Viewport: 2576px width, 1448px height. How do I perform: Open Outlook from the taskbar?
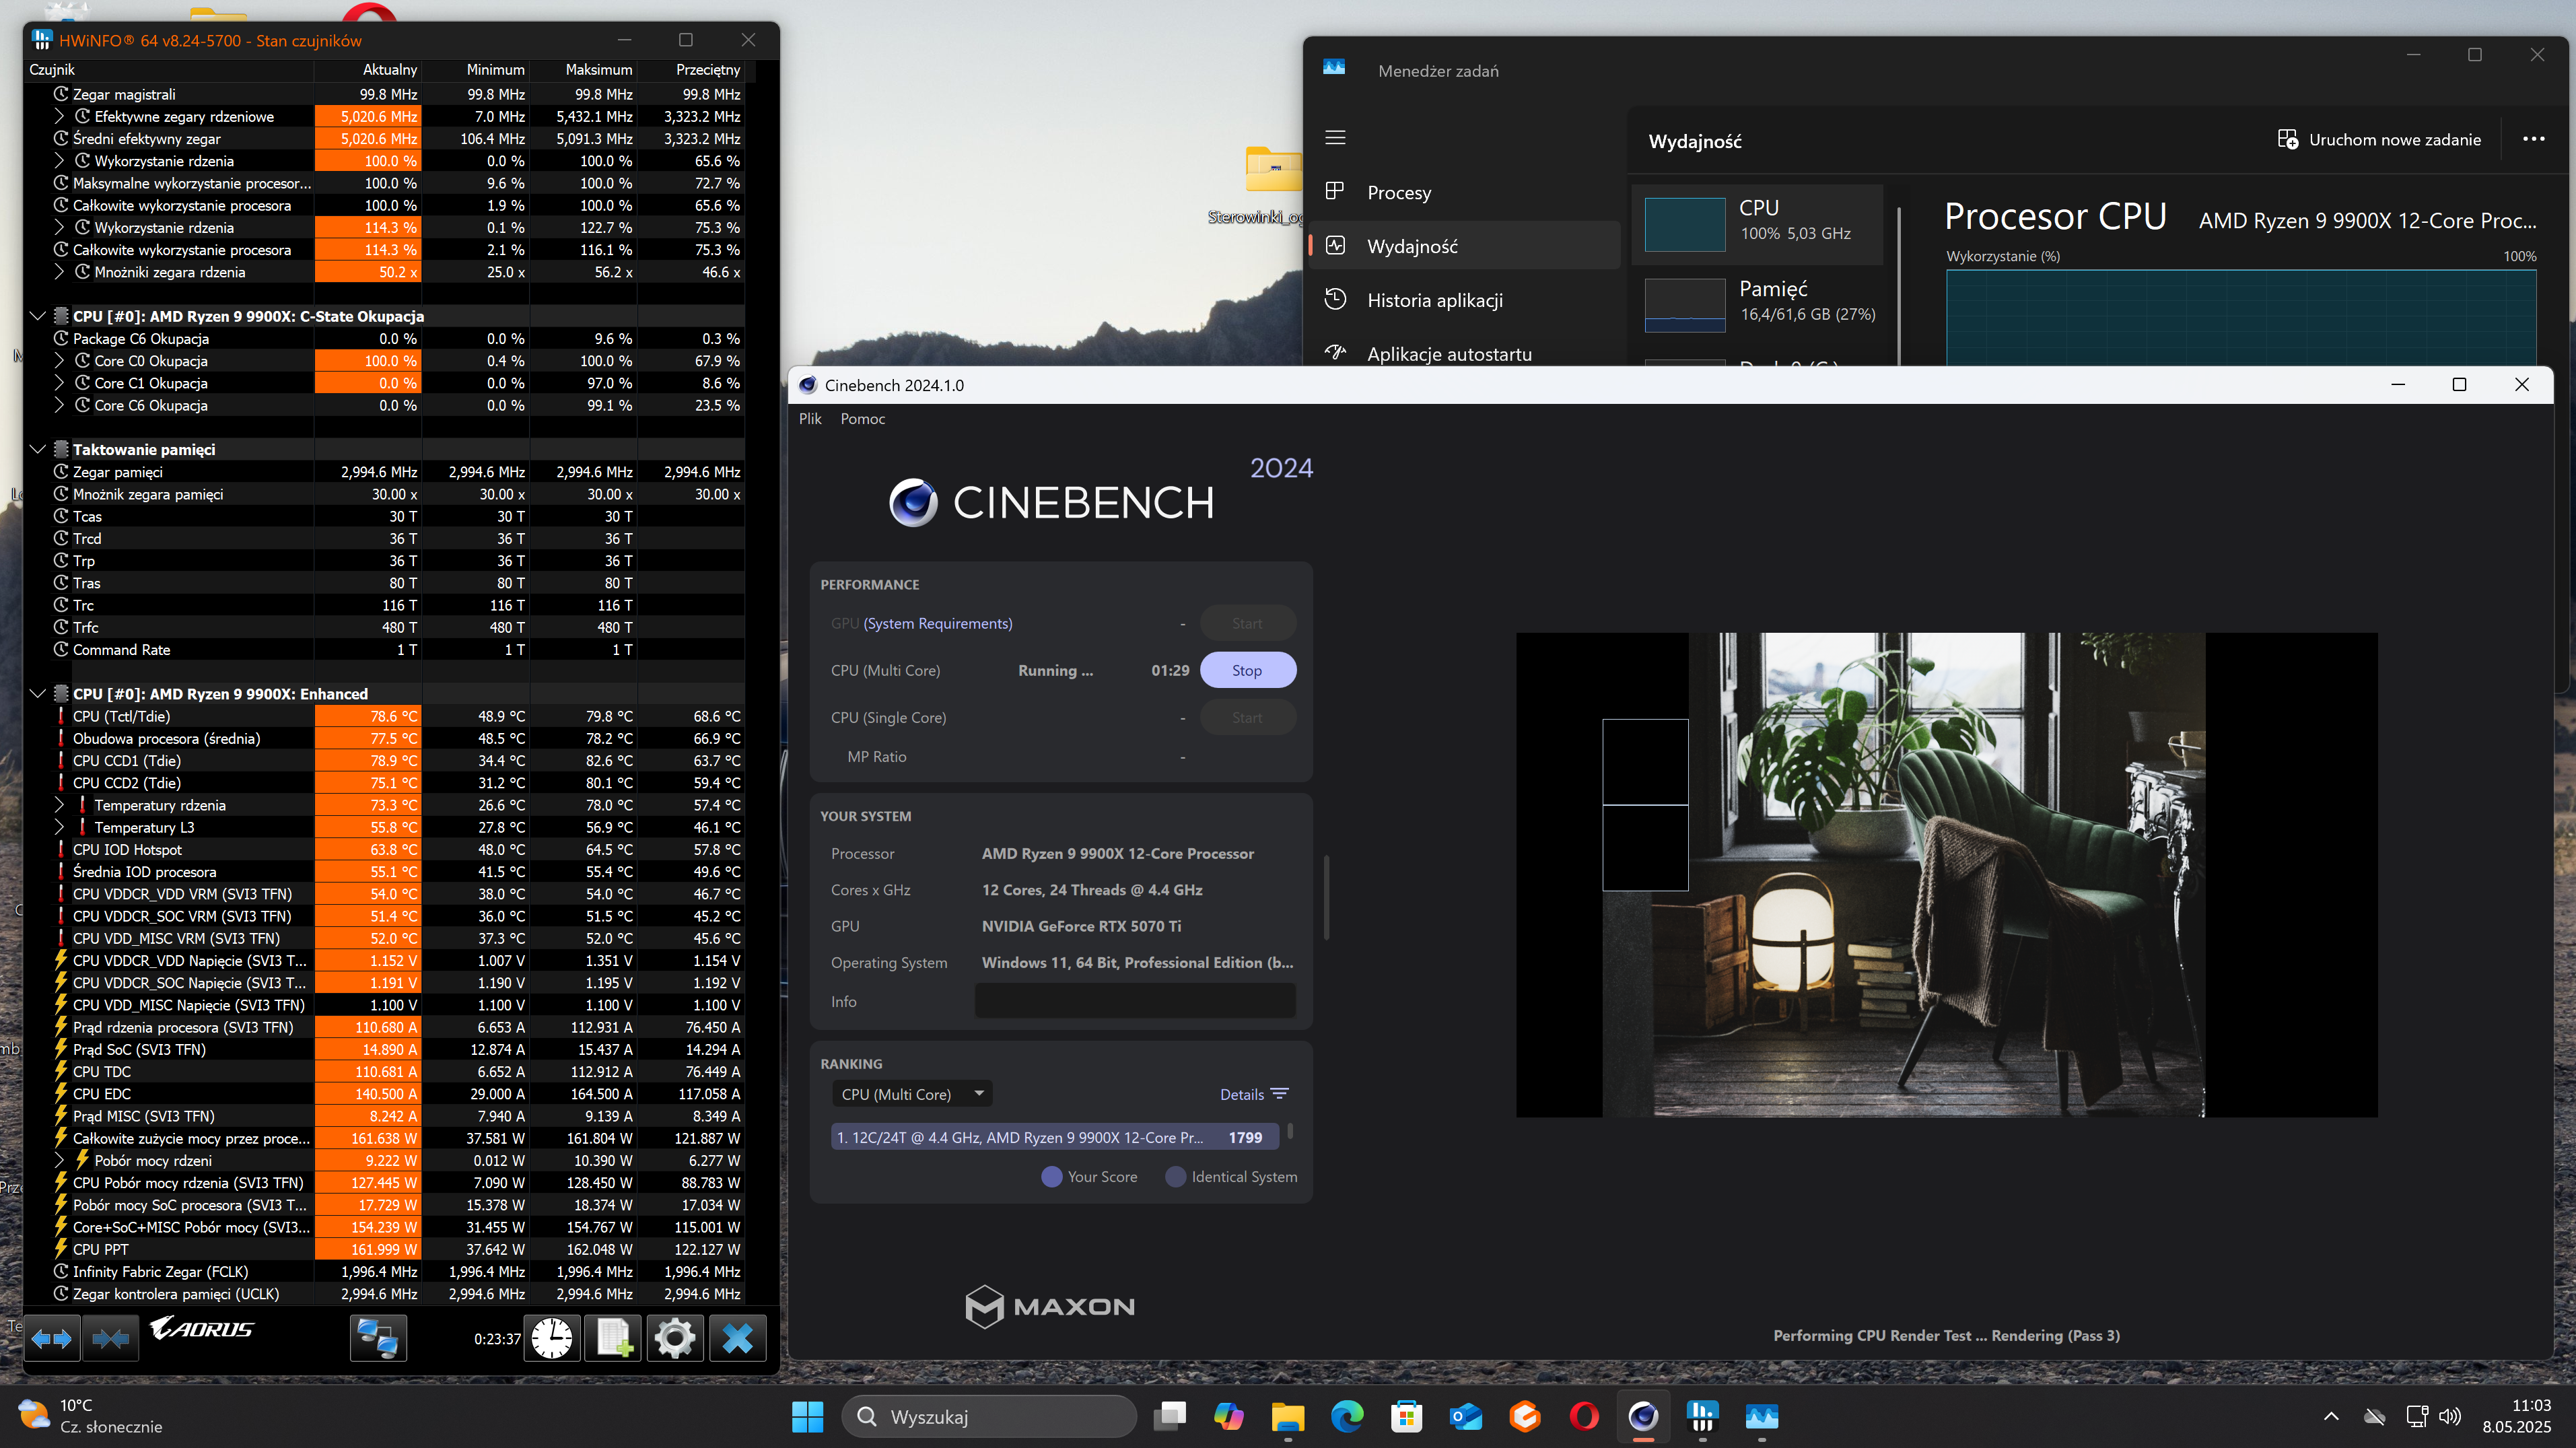point(1465,1416)
